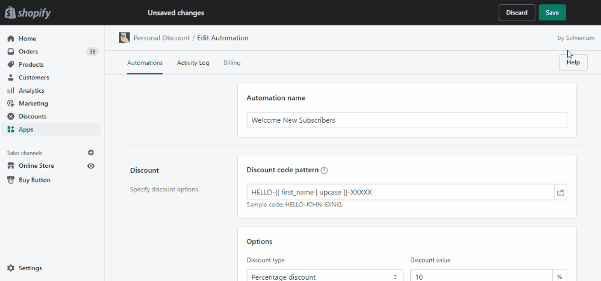Click the Discounts sidebar icon

coord(11,117)
